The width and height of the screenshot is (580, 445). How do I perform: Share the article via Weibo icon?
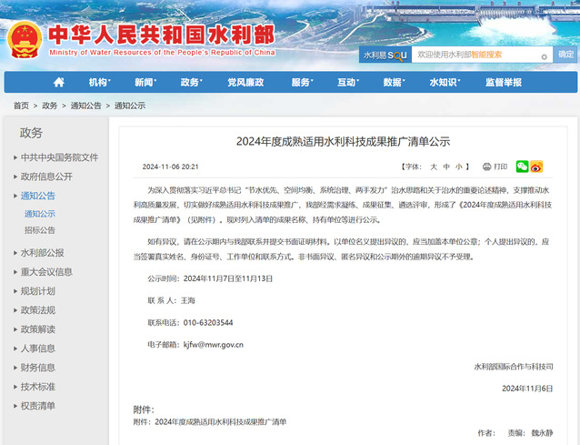(x=536, y=167)
